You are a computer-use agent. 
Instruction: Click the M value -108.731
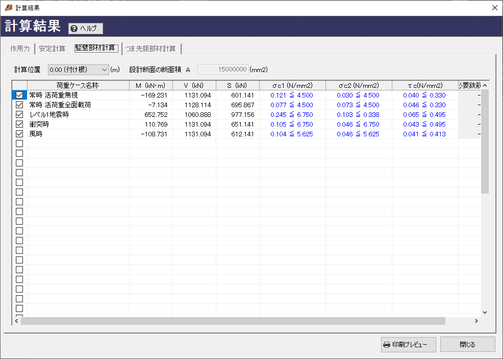154,134
